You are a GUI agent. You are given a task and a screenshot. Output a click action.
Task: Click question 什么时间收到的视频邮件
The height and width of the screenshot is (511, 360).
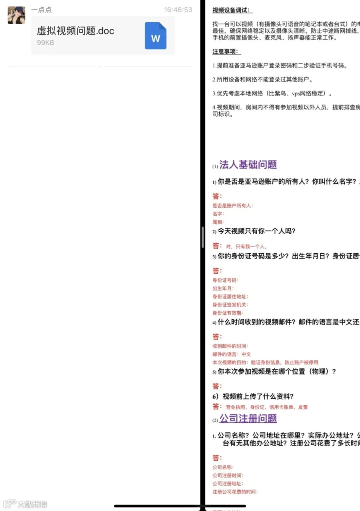[x=286, y=322]
